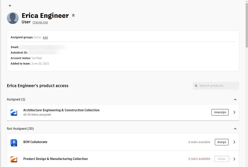Click the 'All 55 items assigned' text
The image size is (248, 167).
click(x=37, y=115)
